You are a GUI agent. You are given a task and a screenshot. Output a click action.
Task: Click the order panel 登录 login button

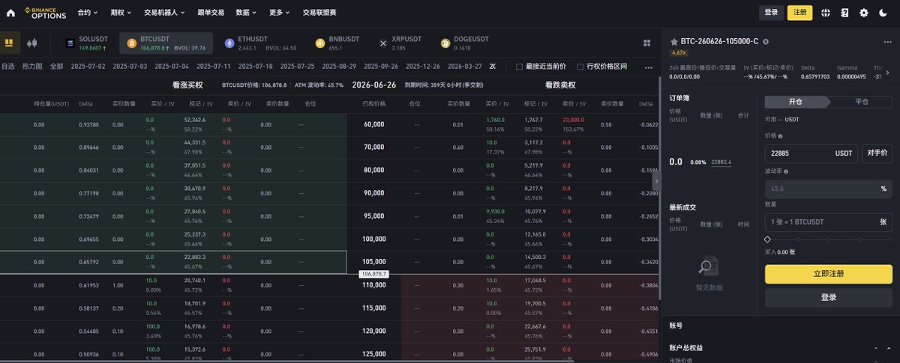829,297
